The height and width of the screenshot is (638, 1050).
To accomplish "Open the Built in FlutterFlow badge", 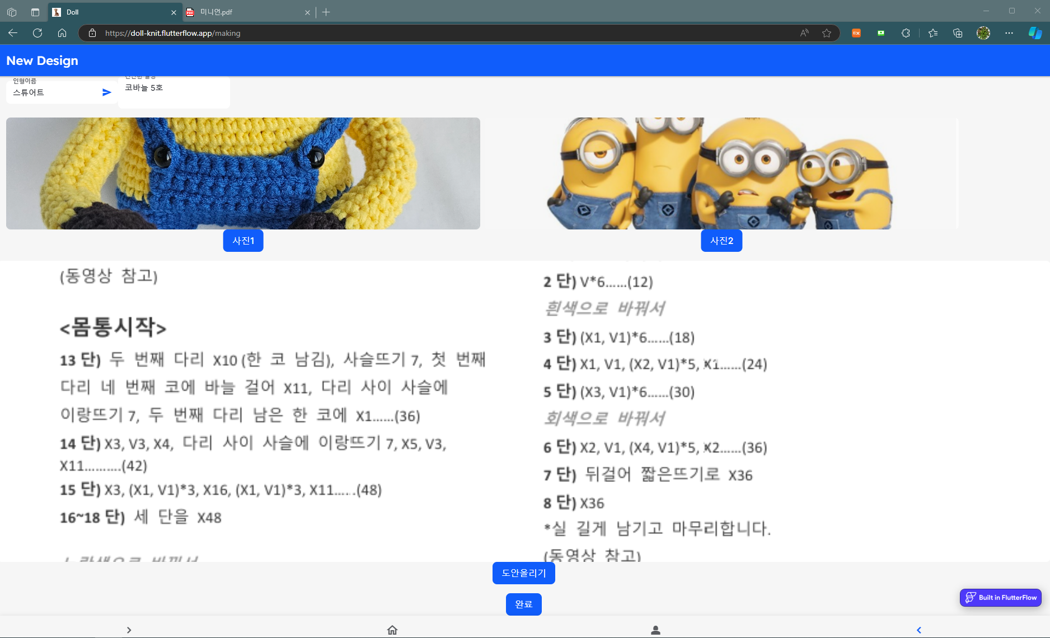I will 1001,598.
